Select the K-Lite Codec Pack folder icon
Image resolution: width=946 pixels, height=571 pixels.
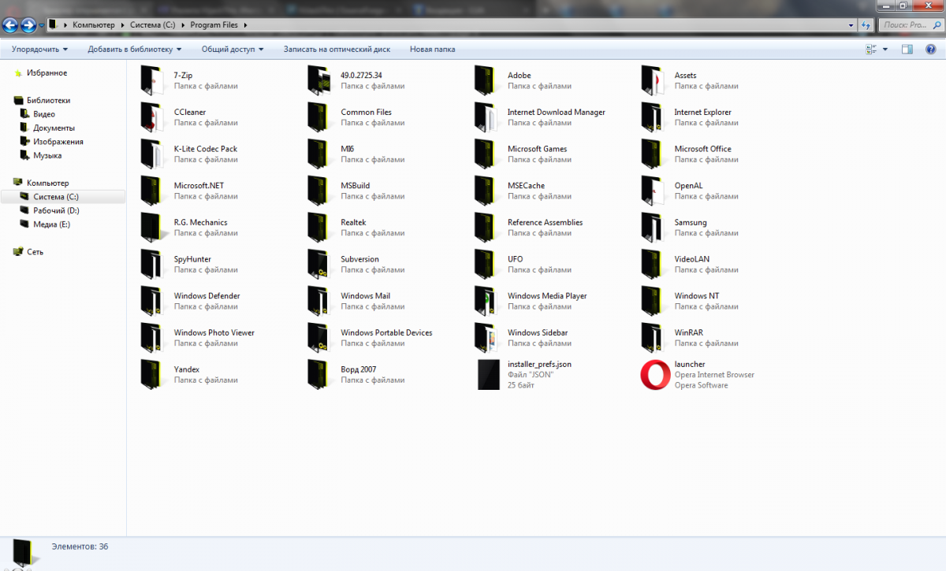coord(151,154)
